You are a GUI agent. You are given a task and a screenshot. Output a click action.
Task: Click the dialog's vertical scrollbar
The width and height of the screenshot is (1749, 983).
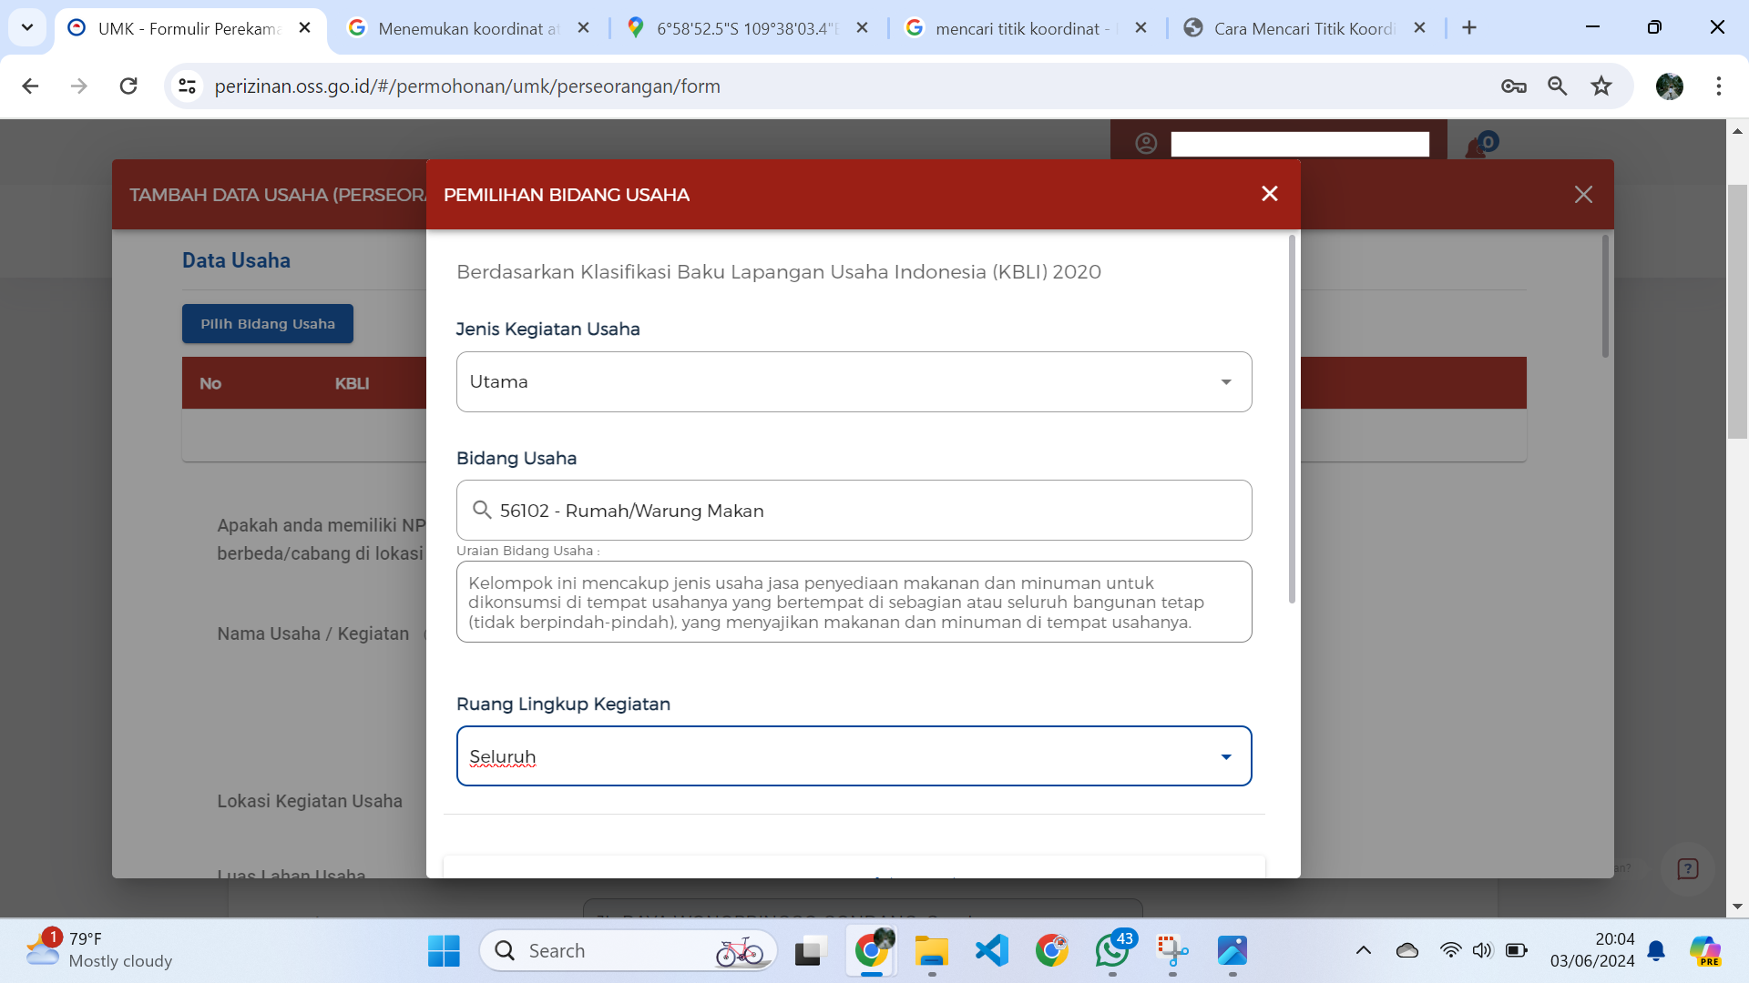[x=1292, y=419]
